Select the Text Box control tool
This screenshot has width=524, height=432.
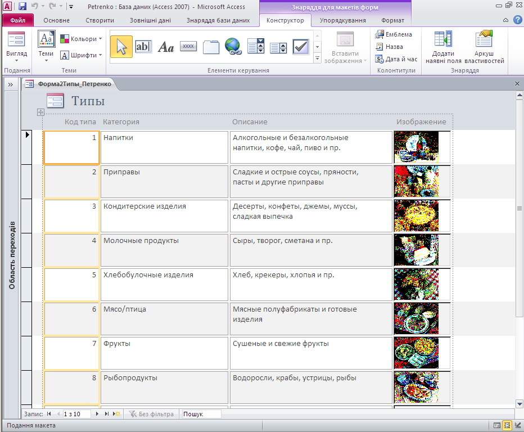[143, 47]
